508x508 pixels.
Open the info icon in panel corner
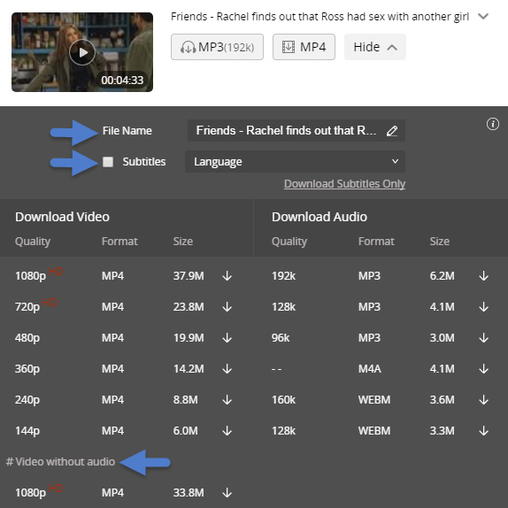(x=493, y=124)
